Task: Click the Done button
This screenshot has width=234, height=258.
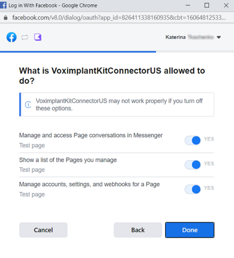Action: coord(190,230)
